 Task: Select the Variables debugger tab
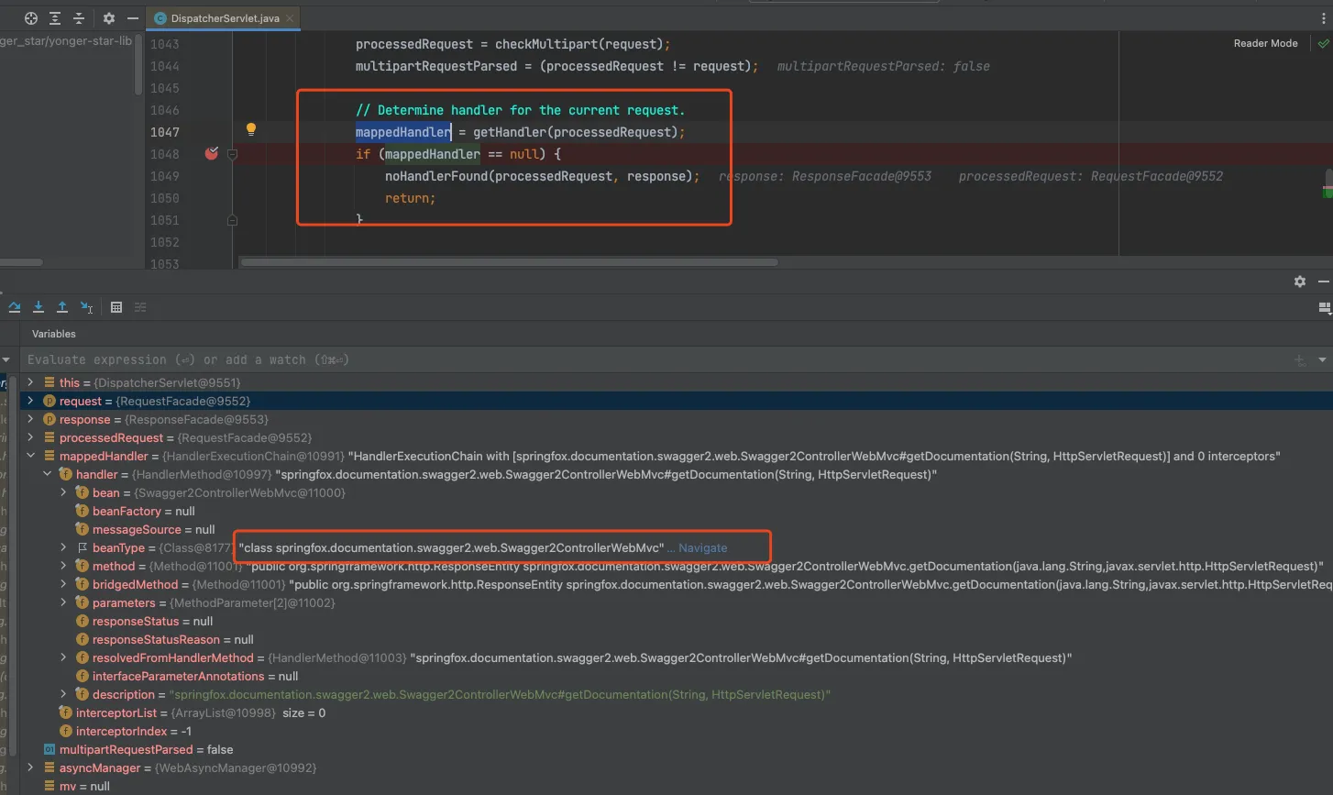pyautogui.click(x=53, y=334)
